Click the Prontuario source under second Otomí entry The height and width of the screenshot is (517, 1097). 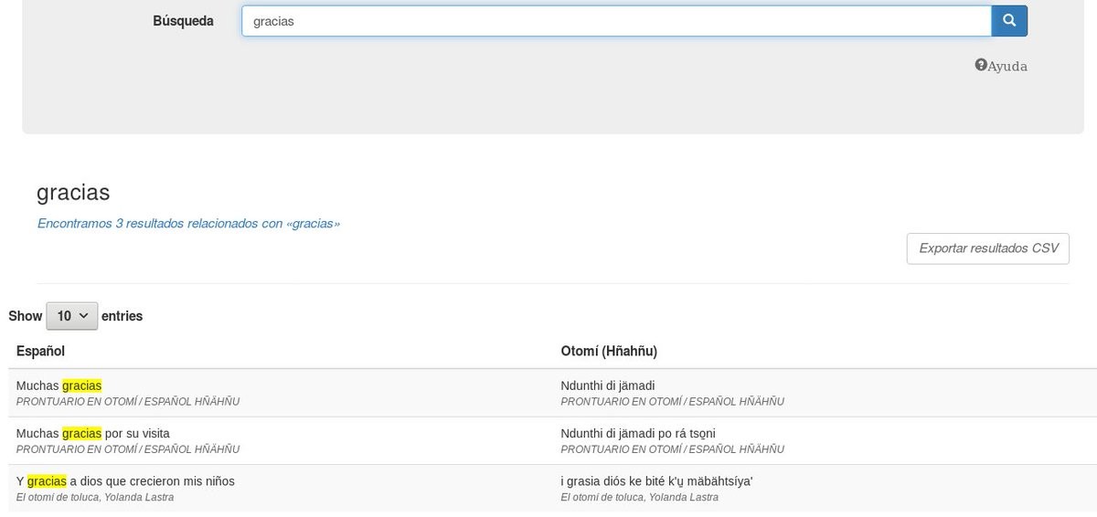[x=672, y=449]
